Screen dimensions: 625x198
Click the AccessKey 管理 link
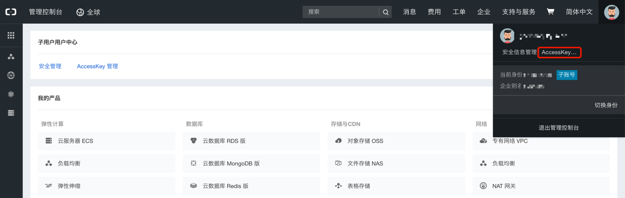[97, 66]
